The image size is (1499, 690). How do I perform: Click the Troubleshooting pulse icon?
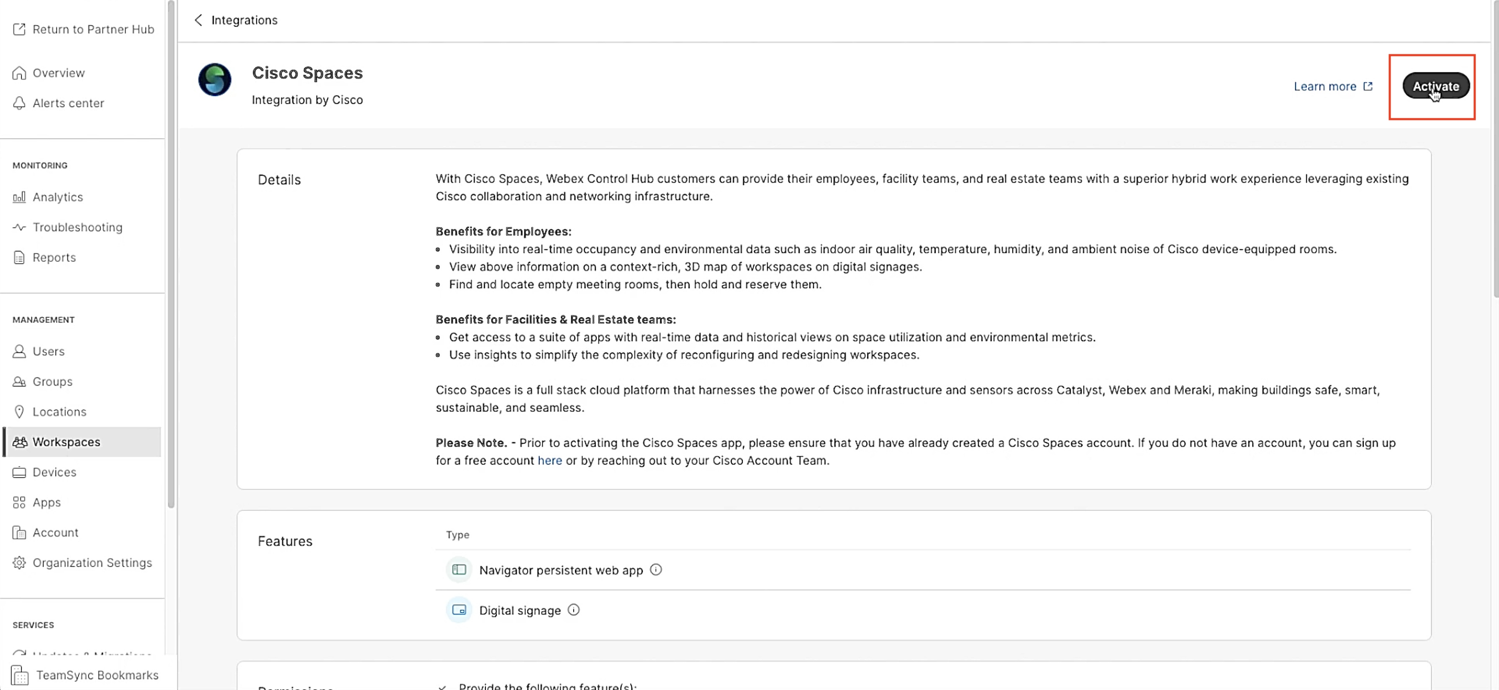(19, 227)
